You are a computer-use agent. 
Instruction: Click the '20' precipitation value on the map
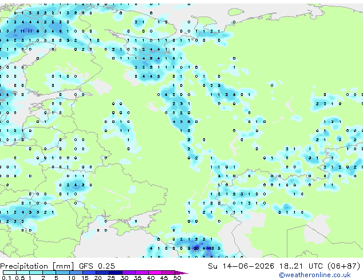(x=196, y=249)
